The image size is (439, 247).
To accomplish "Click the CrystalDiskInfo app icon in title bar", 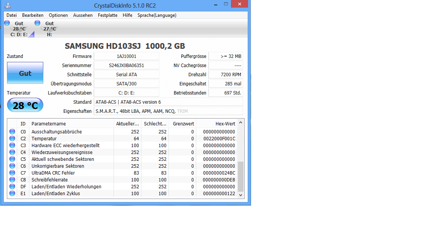I will click(x=8, y=5).
